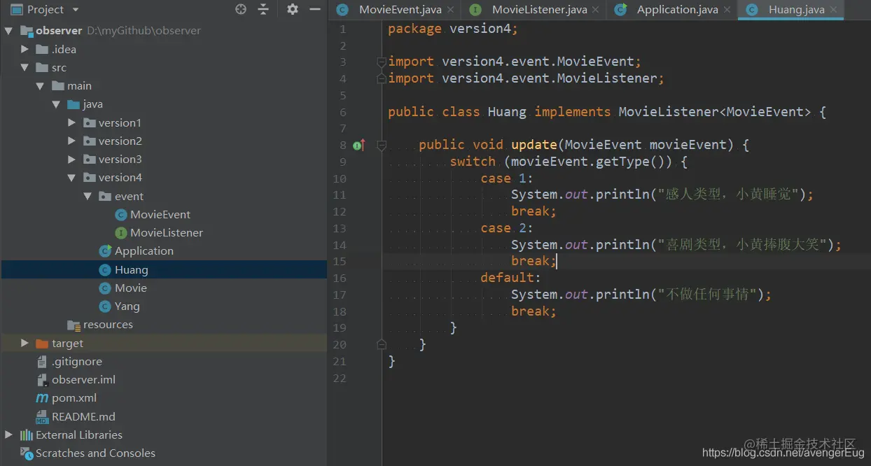Click the target folder icon
Image resolution: width=871 pixels, height=466 pixels.
point(42,343)
